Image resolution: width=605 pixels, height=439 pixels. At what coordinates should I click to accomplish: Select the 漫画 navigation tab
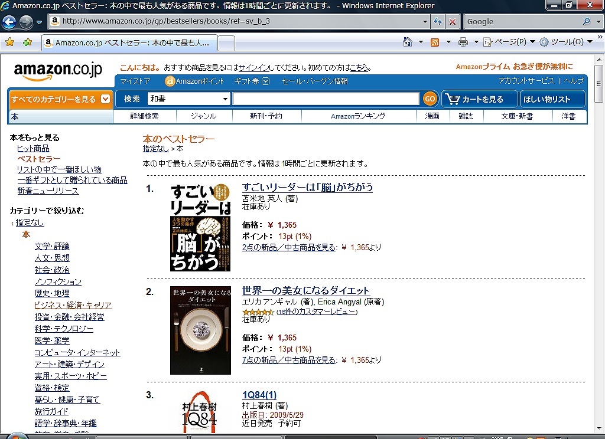tap(432, 116)
